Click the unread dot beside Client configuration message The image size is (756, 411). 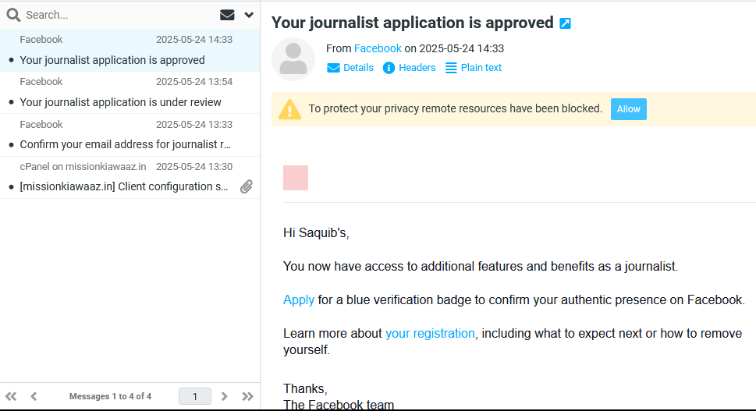click(x=11, y=187)
